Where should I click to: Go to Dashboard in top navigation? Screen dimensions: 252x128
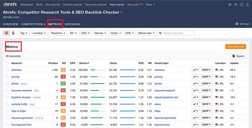tap(26, 5)
